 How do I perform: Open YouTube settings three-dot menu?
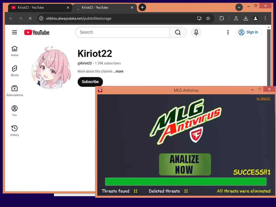point(228,32)
